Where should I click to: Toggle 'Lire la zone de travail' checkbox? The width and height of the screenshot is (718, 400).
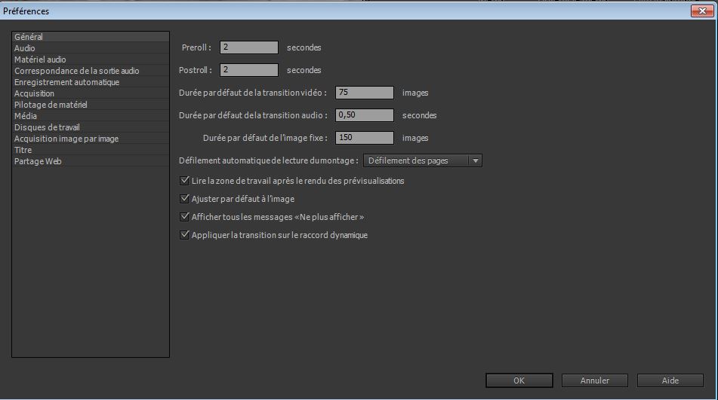click(x=184, y=181)
